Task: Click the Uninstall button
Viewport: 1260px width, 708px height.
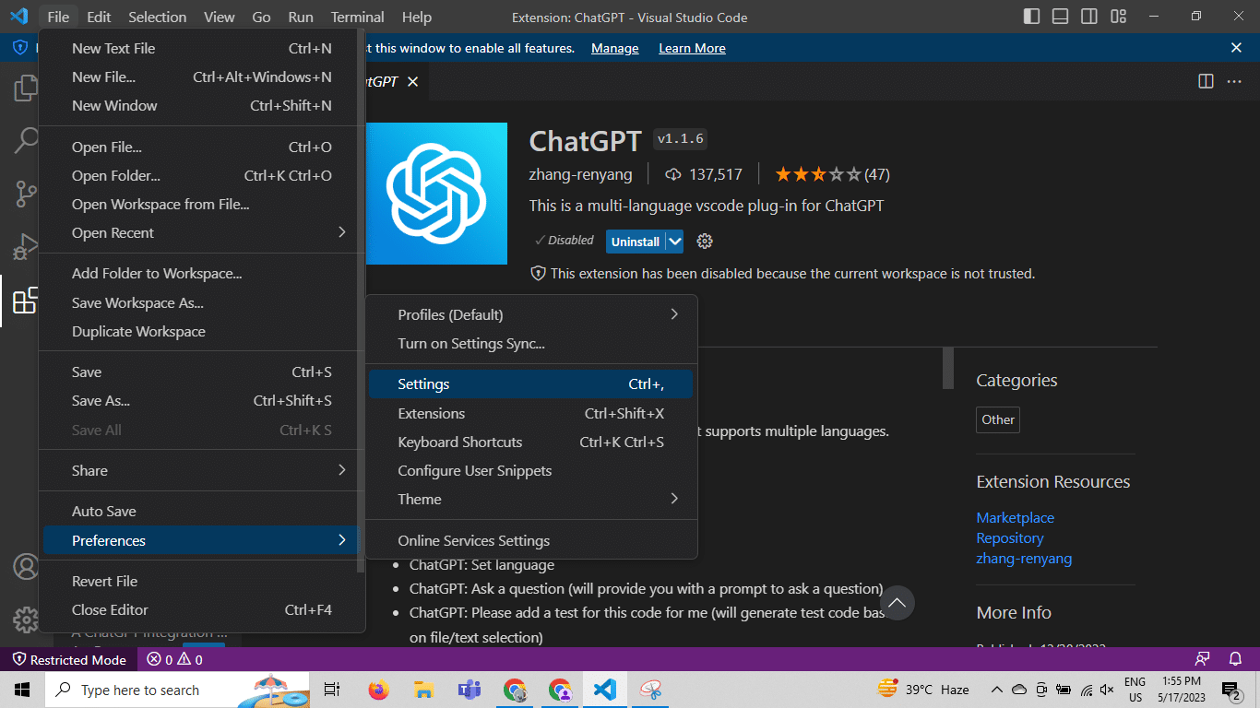Action: coord(636,242)
